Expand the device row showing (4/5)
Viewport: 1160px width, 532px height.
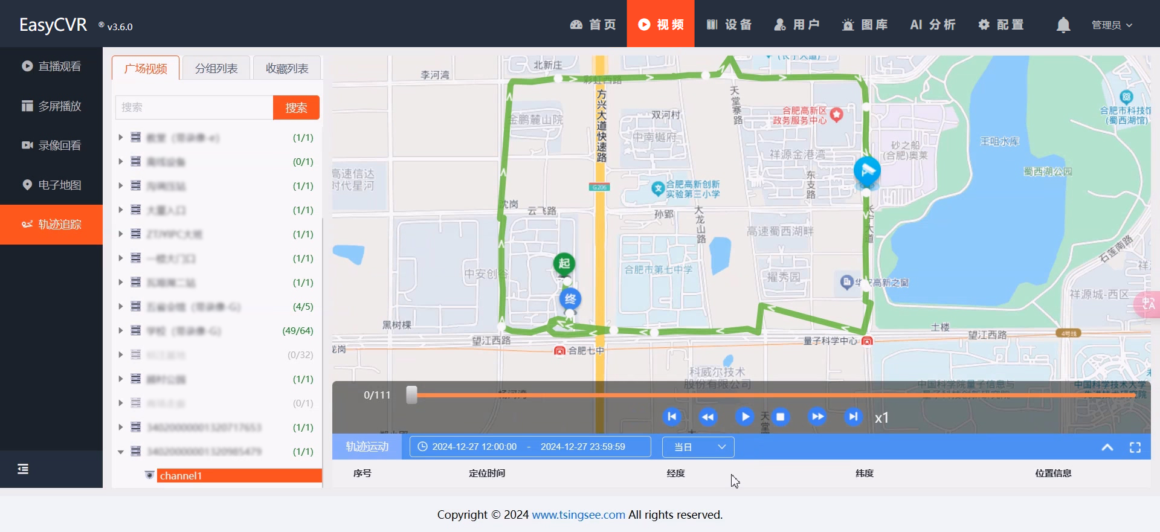[x=121, y=307]
